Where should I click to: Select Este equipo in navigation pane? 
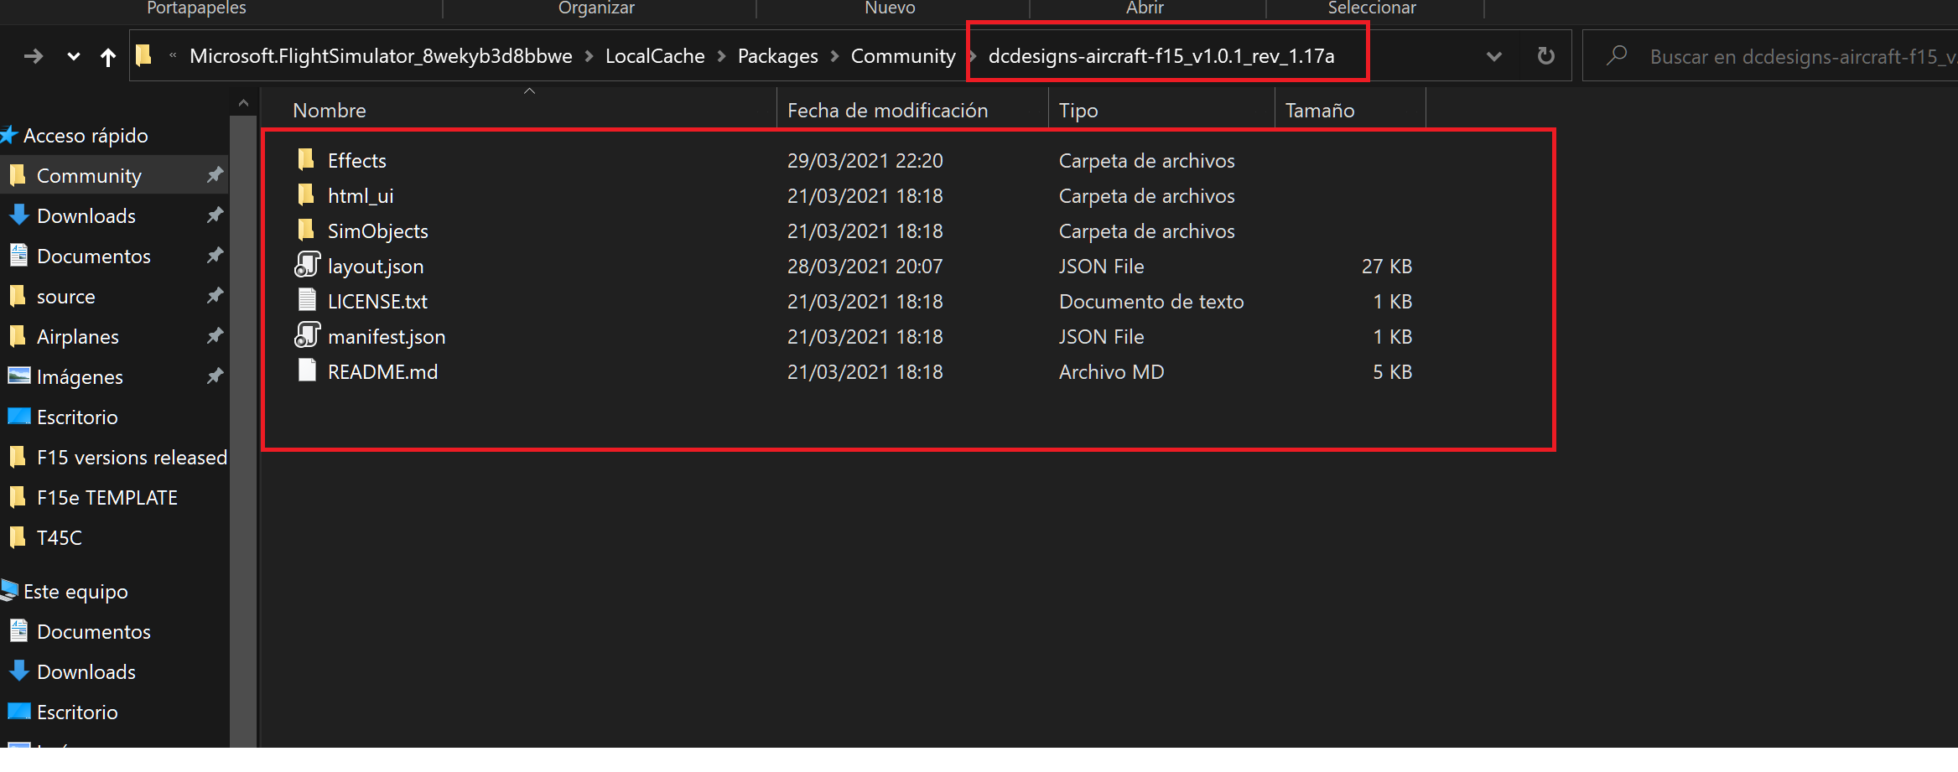click(75, 591)
